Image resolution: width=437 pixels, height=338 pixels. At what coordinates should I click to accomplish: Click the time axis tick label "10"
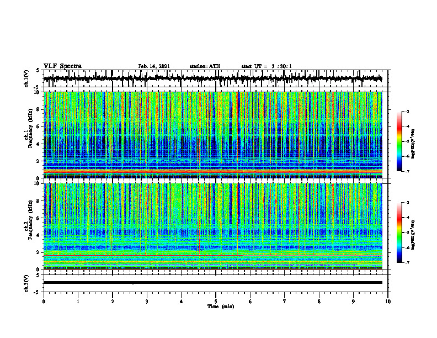tap(388, 302)
